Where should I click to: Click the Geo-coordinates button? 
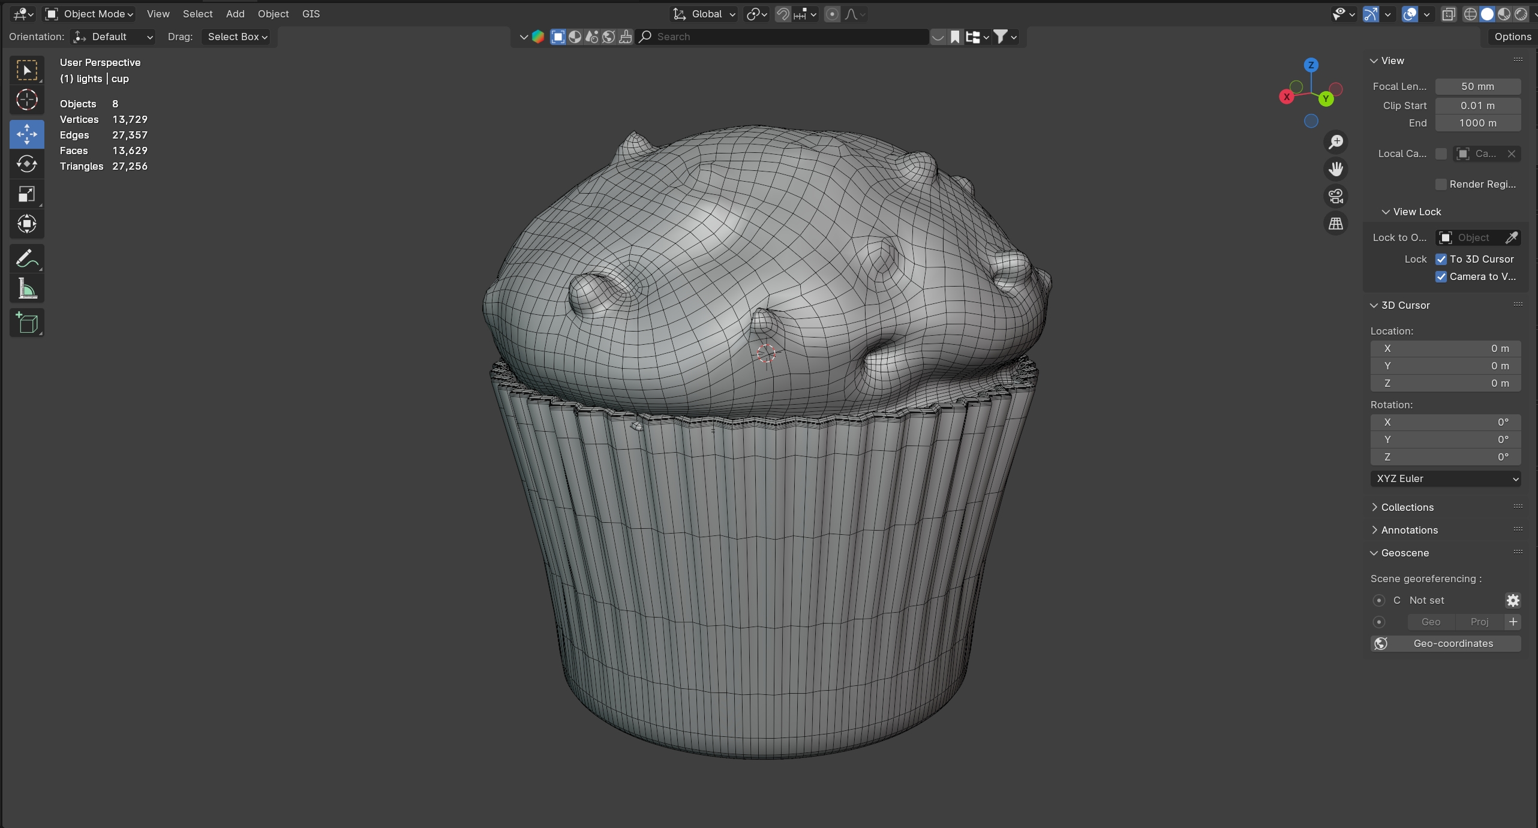(1446, 643)
